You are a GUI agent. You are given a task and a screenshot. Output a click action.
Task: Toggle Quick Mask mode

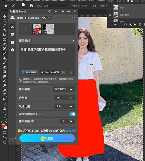5,132
